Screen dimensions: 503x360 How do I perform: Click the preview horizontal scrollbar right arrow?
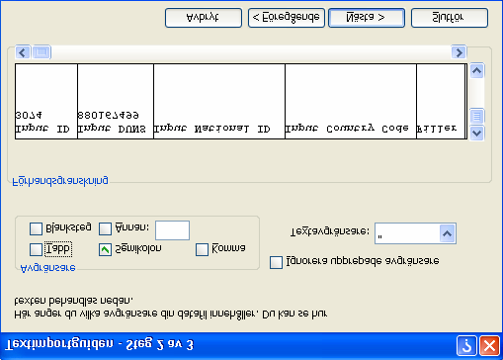(x=459, y=52)
